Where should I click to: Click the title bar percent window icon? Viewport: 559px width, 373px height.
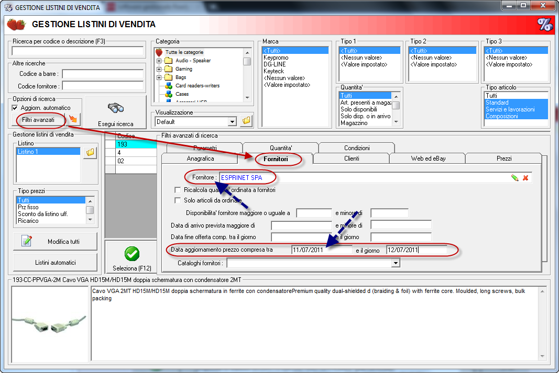tap(8, 7)
